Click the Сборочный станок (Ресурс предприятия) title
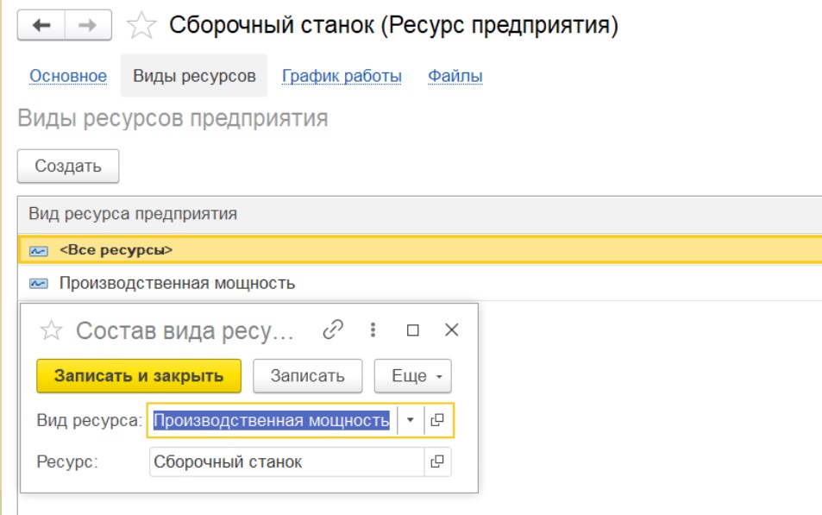Viewport: 822px width, 515px height. click(393, 25)
